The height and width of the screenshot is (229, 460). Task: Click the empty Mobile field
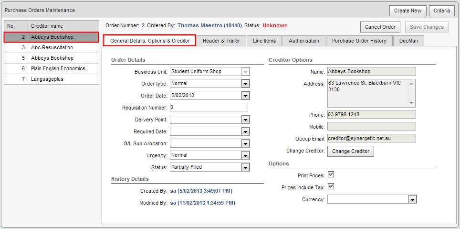(372, 126)
